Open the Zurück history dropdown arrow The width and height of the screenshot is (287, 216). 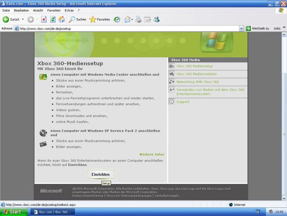[x=23, y=19]
